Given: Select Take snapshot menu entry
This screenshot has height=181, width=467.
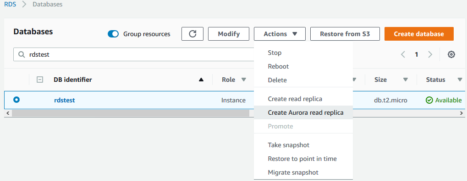Looking at the screenshot, I should [303, 145].
